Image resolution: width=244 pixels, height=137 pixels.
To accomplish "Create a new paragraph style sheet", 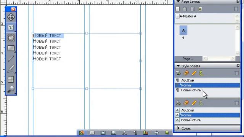I will 178,73.
